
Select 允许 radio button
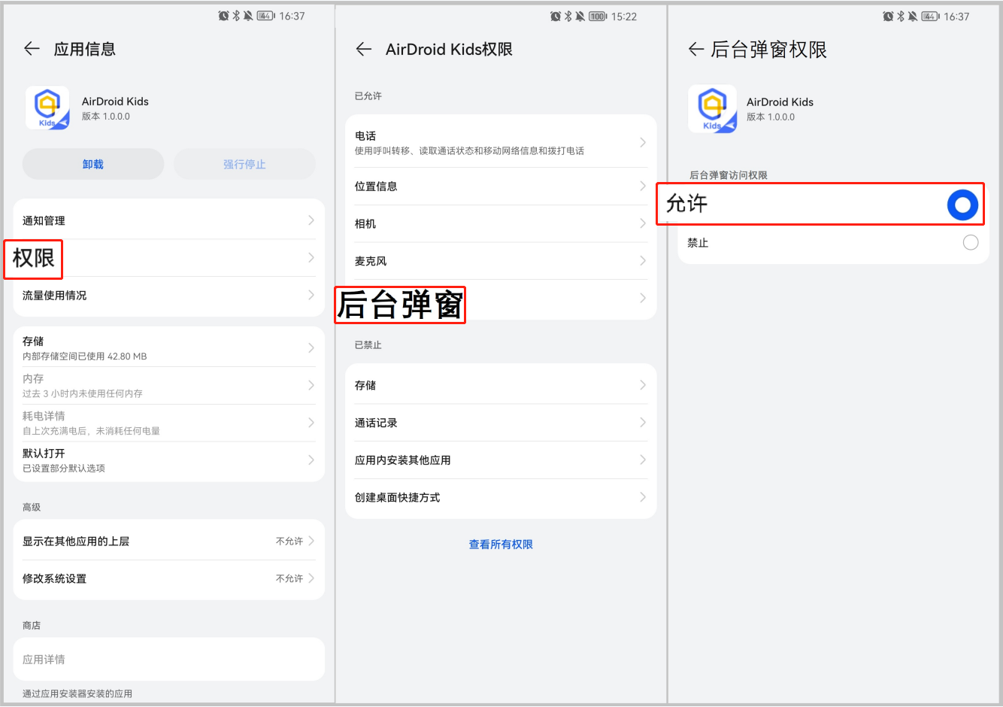click(x=962, y=205)
